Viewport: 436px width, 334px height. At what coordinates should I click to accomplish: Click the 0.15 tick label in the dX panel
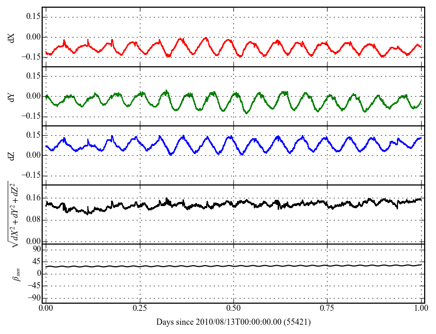coord(32,17)
